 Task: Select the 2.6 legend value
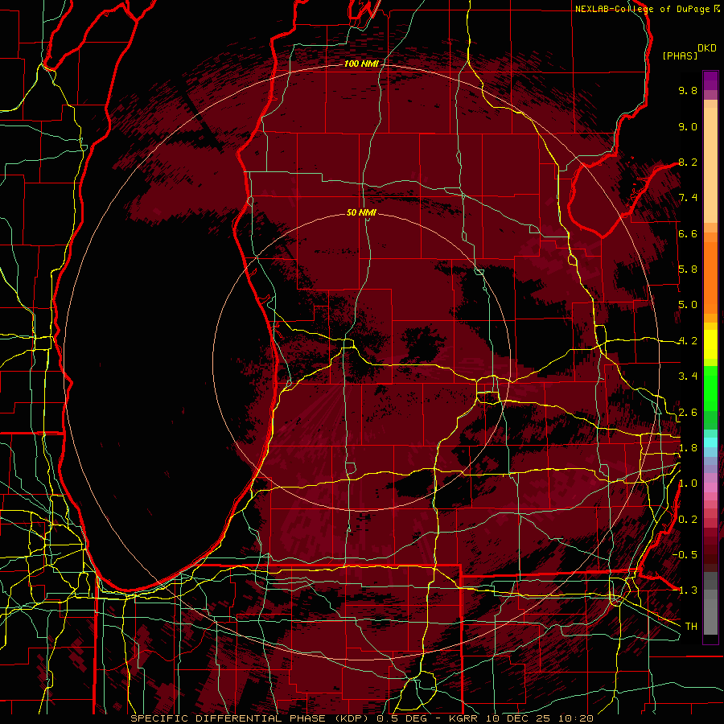click(x=688, y=413)
